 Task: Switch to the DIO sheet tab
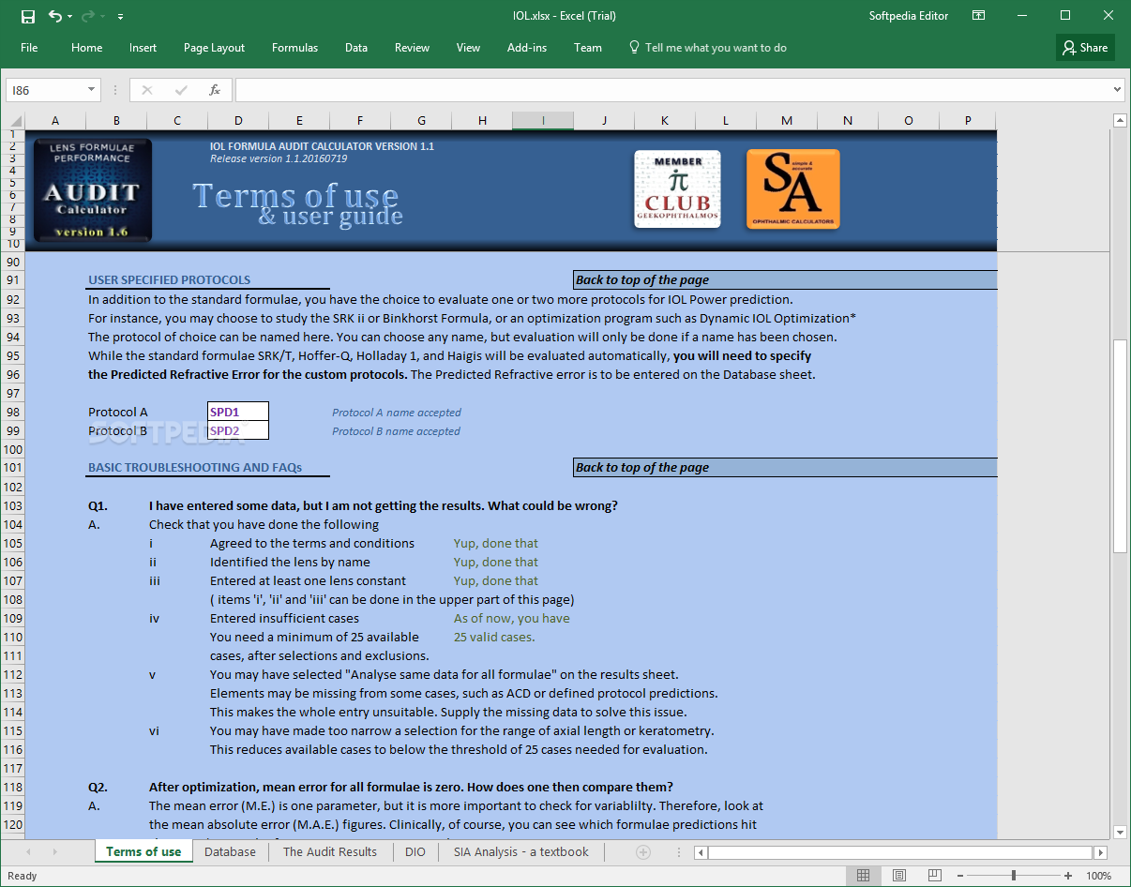pyautogui.click(x=415, y=851)
